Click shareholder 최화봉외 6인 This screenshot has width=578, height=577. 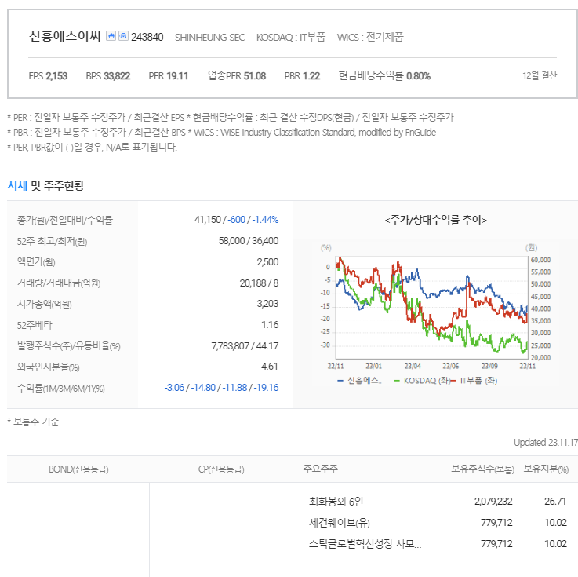click(336, 502)
